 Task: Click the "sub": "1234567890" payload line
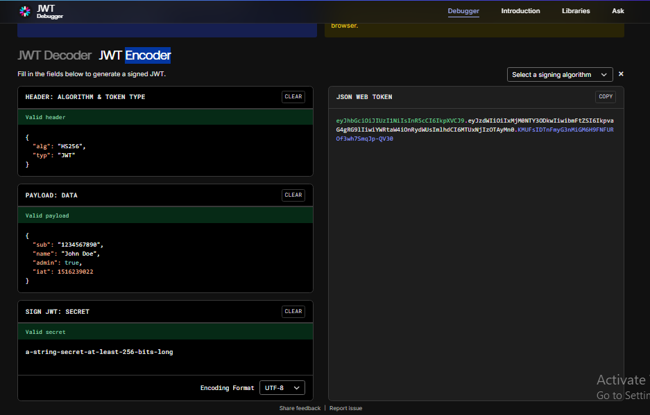coord(68,245)
